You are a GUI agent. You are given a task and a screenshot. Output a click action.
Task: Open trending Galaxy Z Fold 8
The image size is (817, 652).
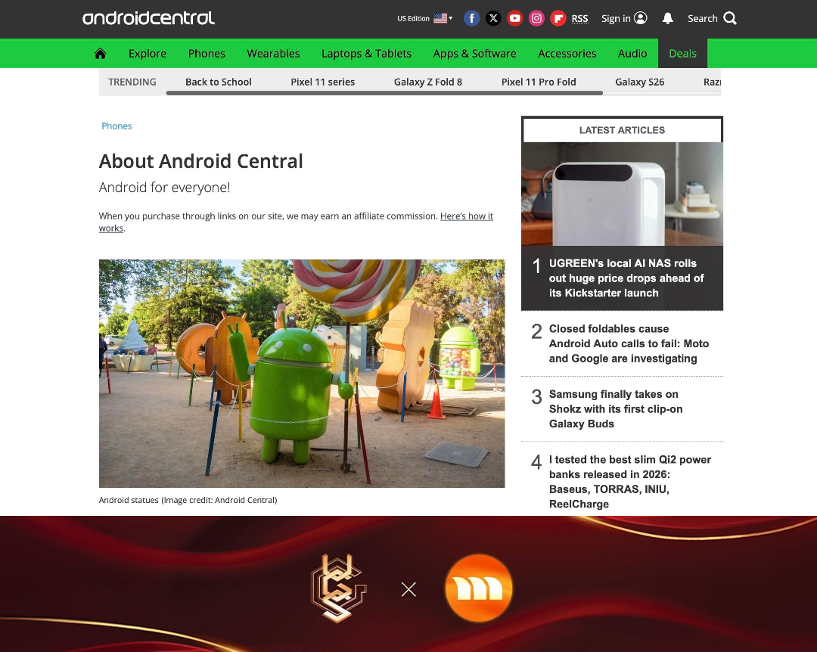tap(427, 82)
